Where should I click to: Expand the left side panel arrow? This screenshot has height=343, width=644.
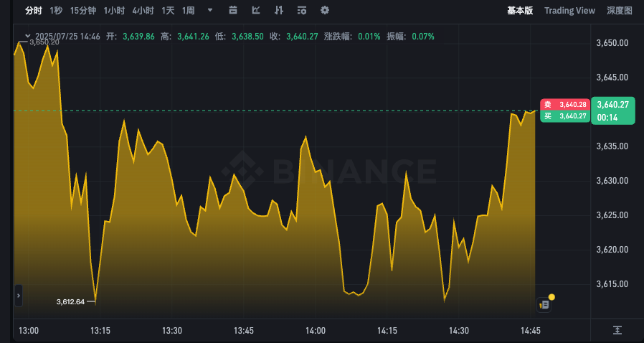(18, 295)
